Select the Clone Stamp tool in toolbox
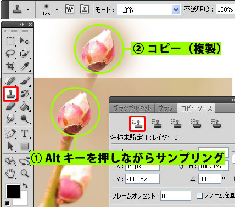The height and width of the screenshot is (207, 235). [x=10, y=94]
